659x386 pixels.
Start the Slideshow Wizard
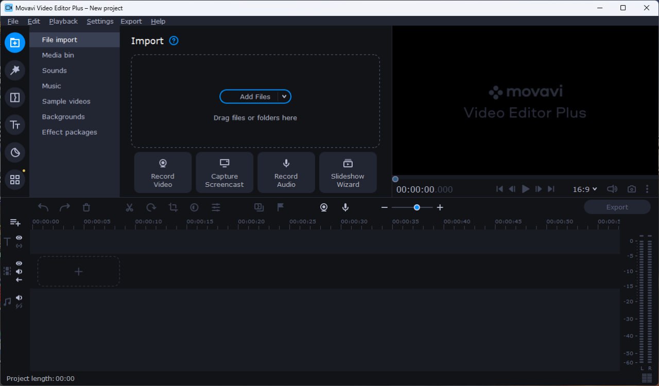[348, 172]
